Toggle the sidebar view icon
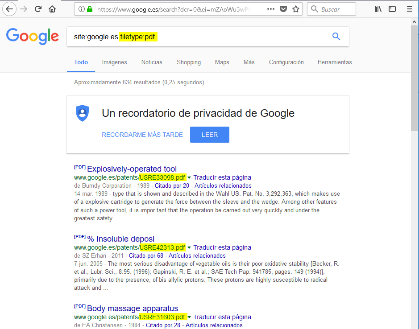 tap(392, 9)
